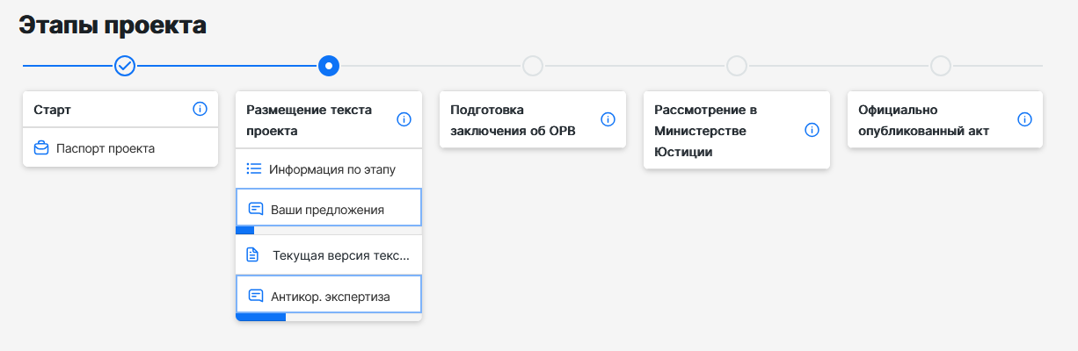Click the comment icon beside Ваши предложения
This screenshot has width=1078, height=351.
pyautogui.click(x=256, y=209)
